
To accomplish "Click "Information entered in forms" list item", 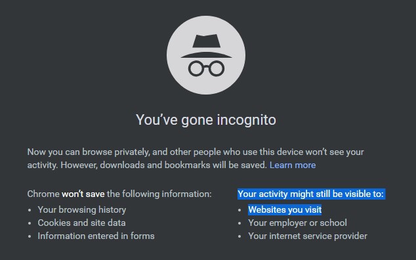I will (x=96, y=236).
